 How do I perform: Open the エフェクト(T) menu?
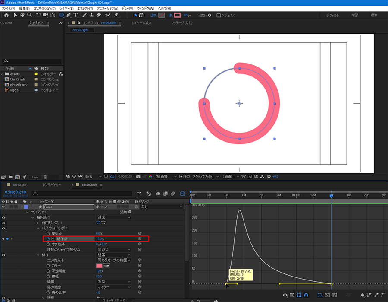click(x=85, y=8)
